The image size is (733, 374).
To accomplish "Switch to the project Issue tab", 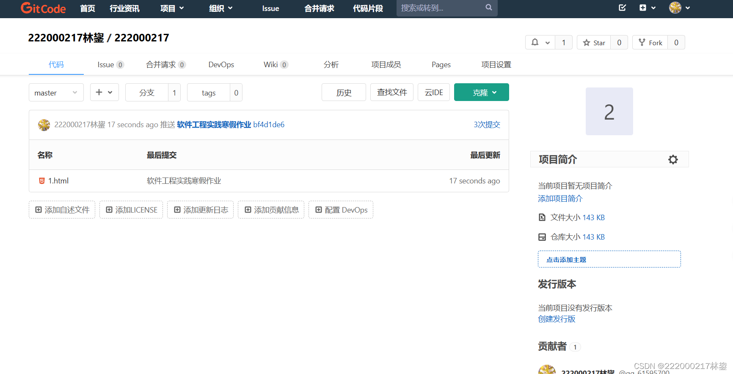I will (x=110, y=65).
